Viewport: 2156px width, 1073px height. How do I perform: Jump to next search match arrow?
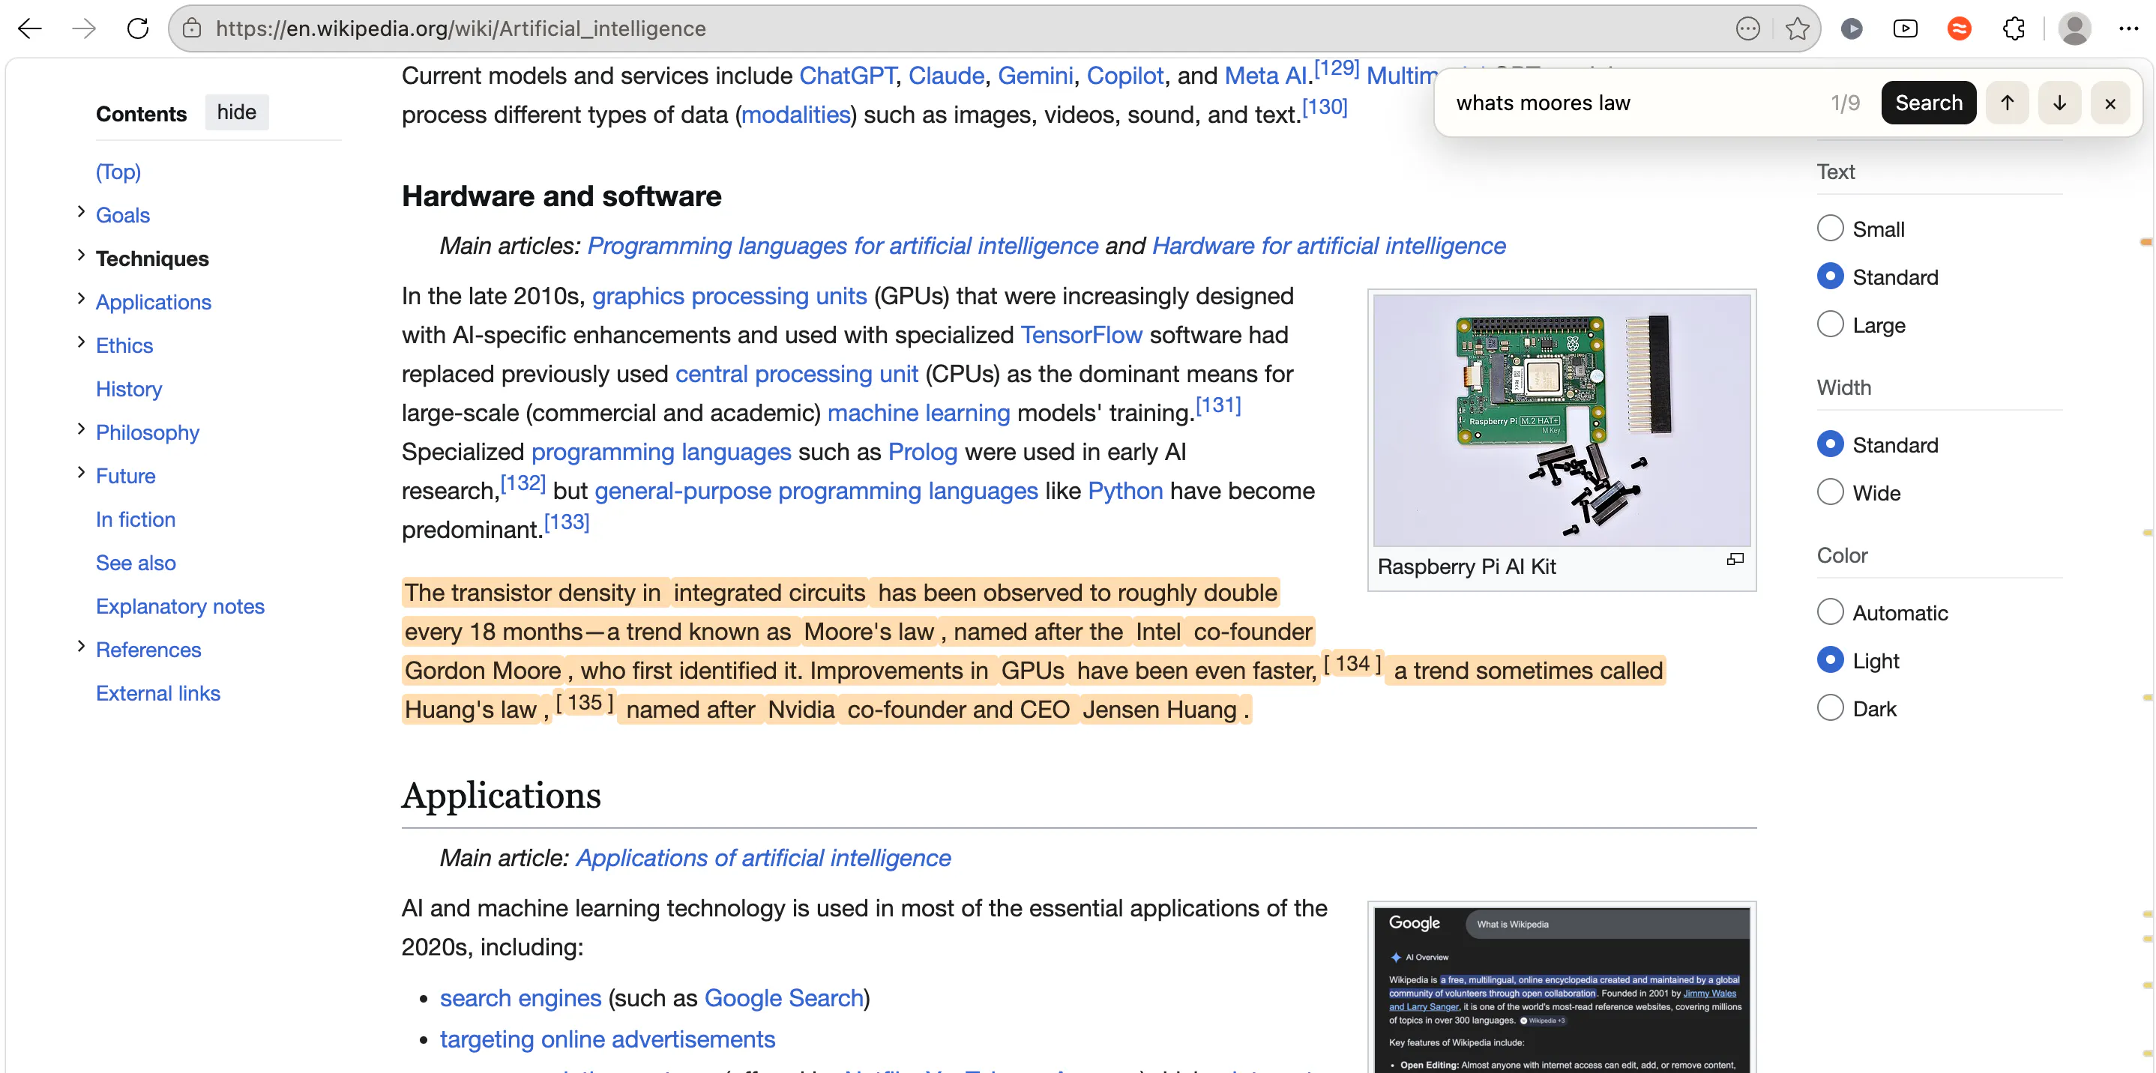[2060, 103]
